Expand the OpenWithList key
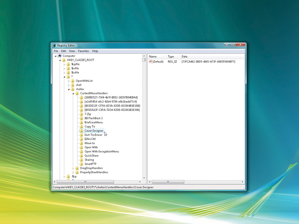299x224 pixels. click(x=69, y=81)
